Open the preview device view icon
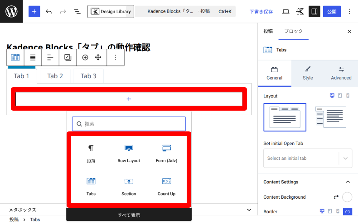 click(x=285, y=11)
